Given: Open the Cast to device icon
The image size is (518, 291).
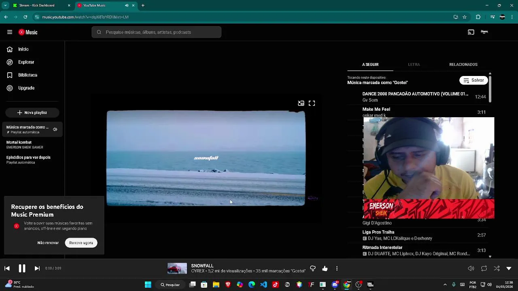Looking at the screenshot, I should coord(471,32).
